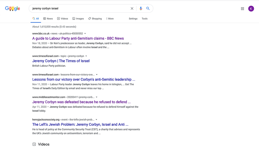Open 'A guide to Labour Party anti-Semitism claims' link
Viewport: 259px width, 148px height.
pos(78,38)
